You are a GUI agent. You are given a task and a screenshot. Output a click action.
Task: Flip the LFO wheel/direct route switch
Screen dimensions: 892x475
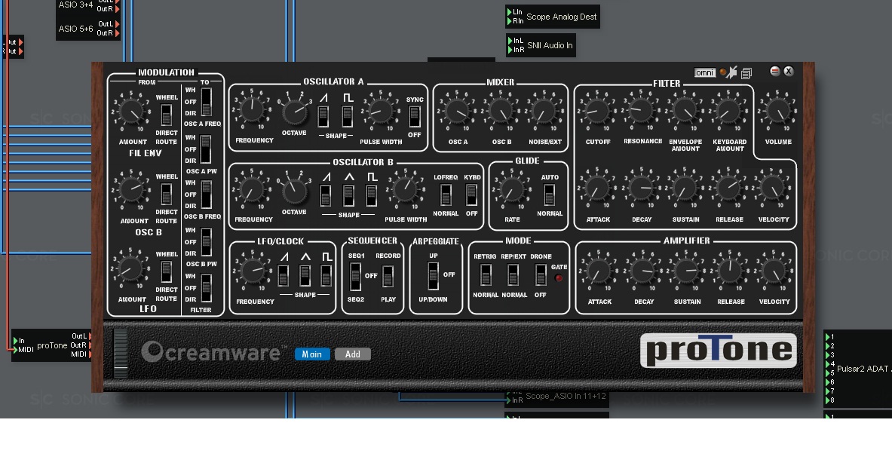(166, 272)
